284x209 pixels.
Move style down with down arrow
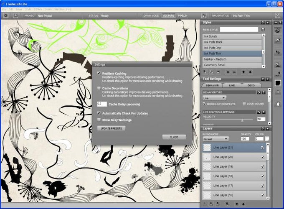[250, 72]
